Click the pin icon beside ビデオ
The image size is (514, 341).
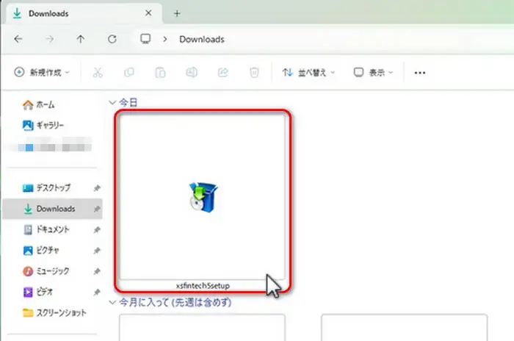pos(97,292)
